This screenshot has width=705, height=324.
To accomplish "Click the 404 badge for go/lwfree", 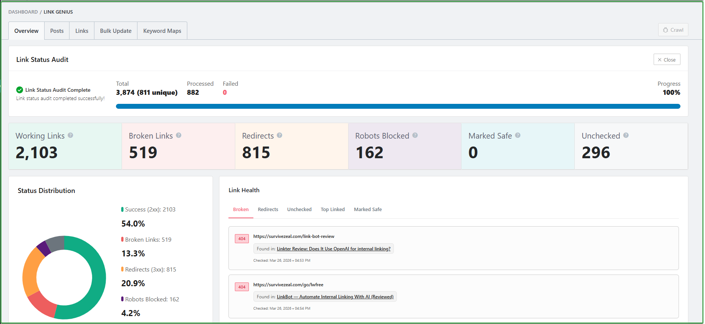I will tap(242, 287).
